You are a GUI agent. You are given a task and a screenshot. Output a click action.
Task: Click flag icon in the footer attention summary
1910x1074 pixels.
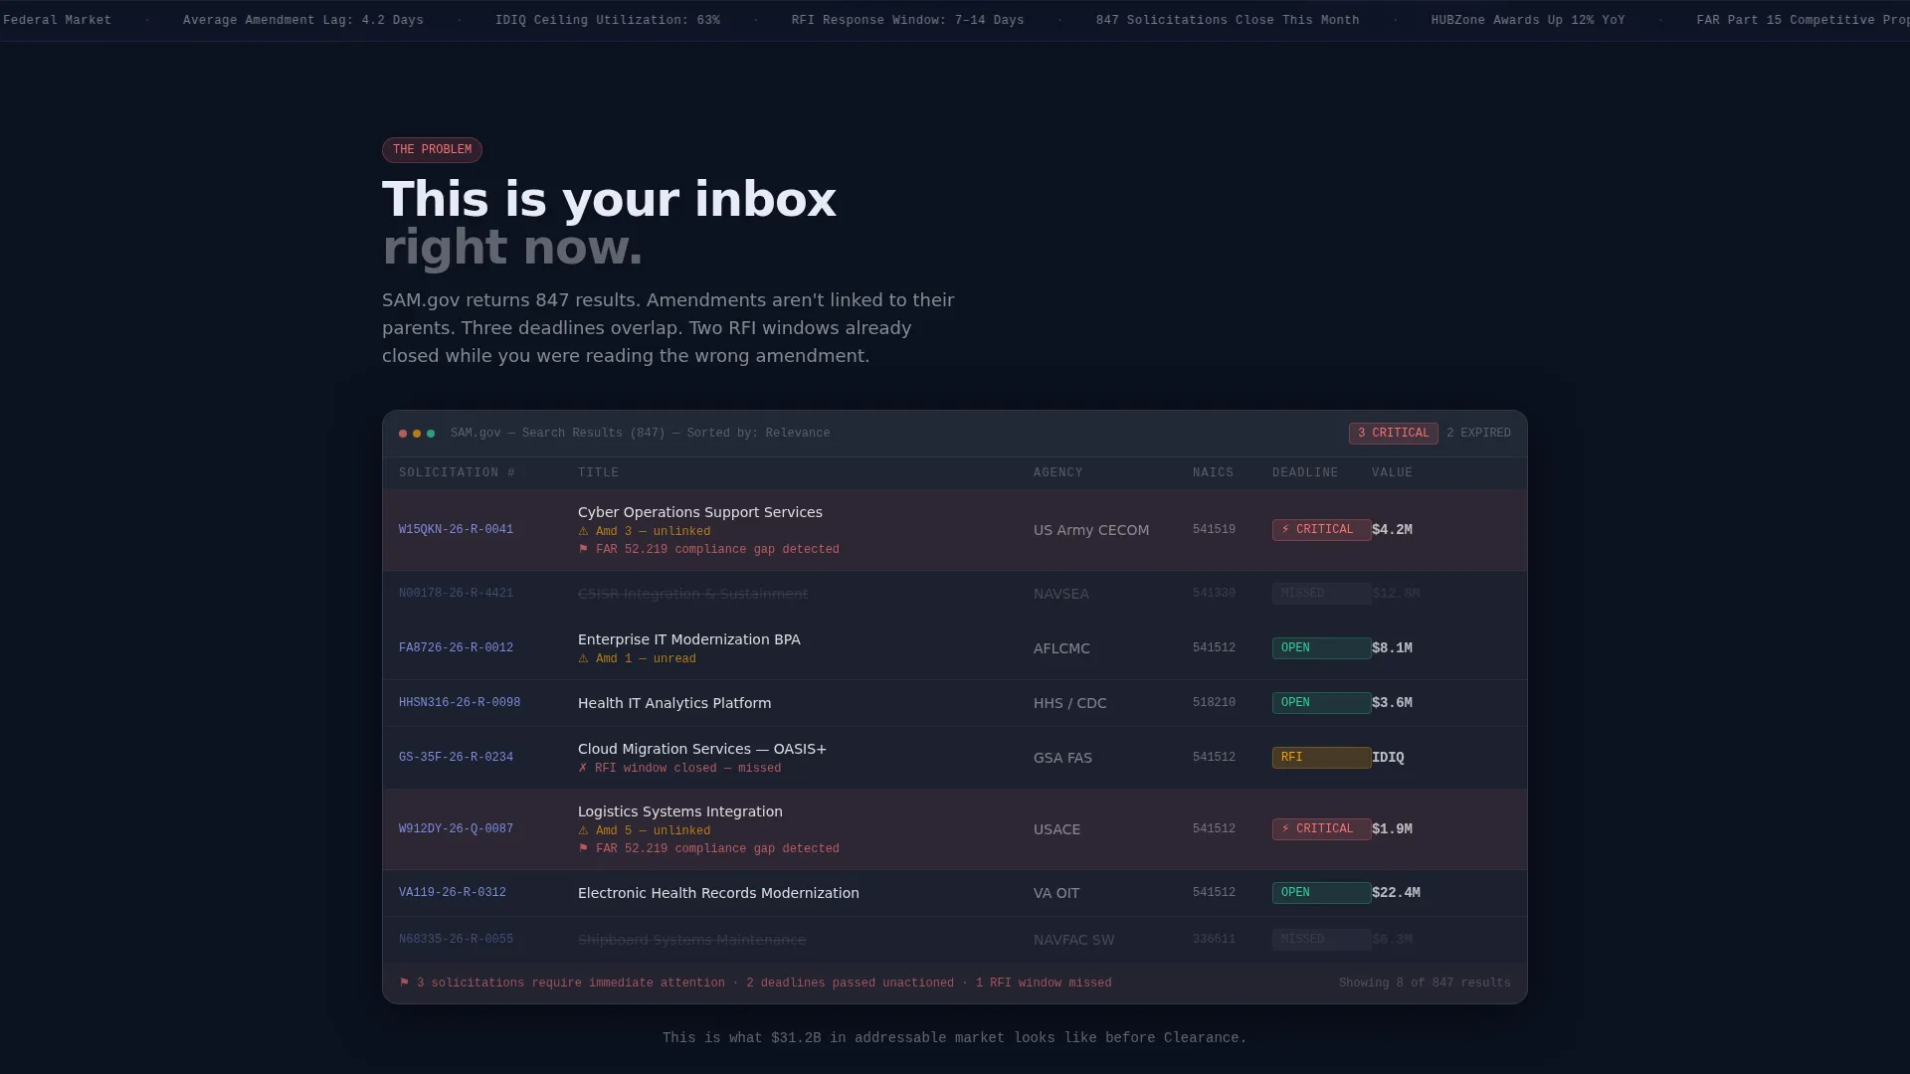tap(405, 984)
